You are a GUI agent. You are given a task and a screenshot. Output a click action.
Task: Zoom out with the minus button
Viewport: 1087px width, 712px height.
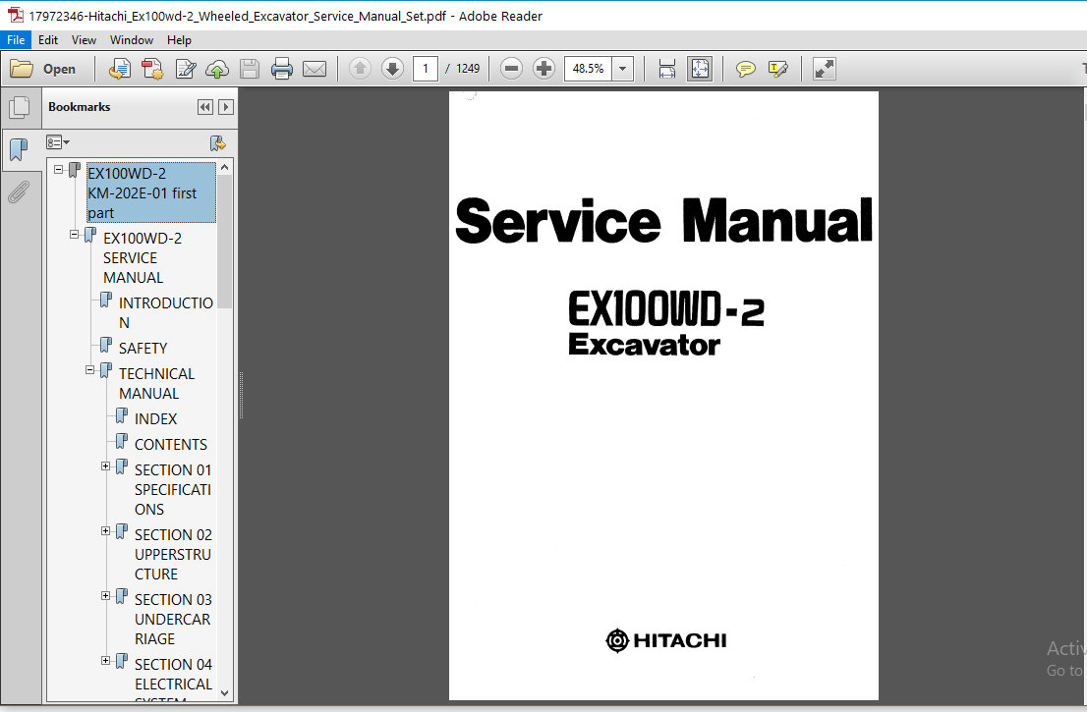511,69
